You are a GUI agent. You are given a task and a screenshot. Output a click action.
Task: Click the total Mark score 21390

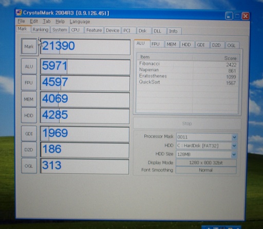pos(85,47)
